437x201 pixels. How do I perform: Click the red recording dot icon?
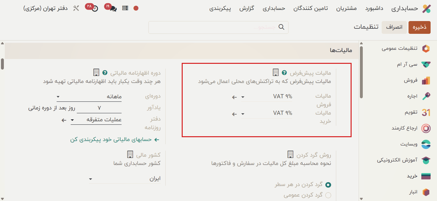click(x=136, y=9)
